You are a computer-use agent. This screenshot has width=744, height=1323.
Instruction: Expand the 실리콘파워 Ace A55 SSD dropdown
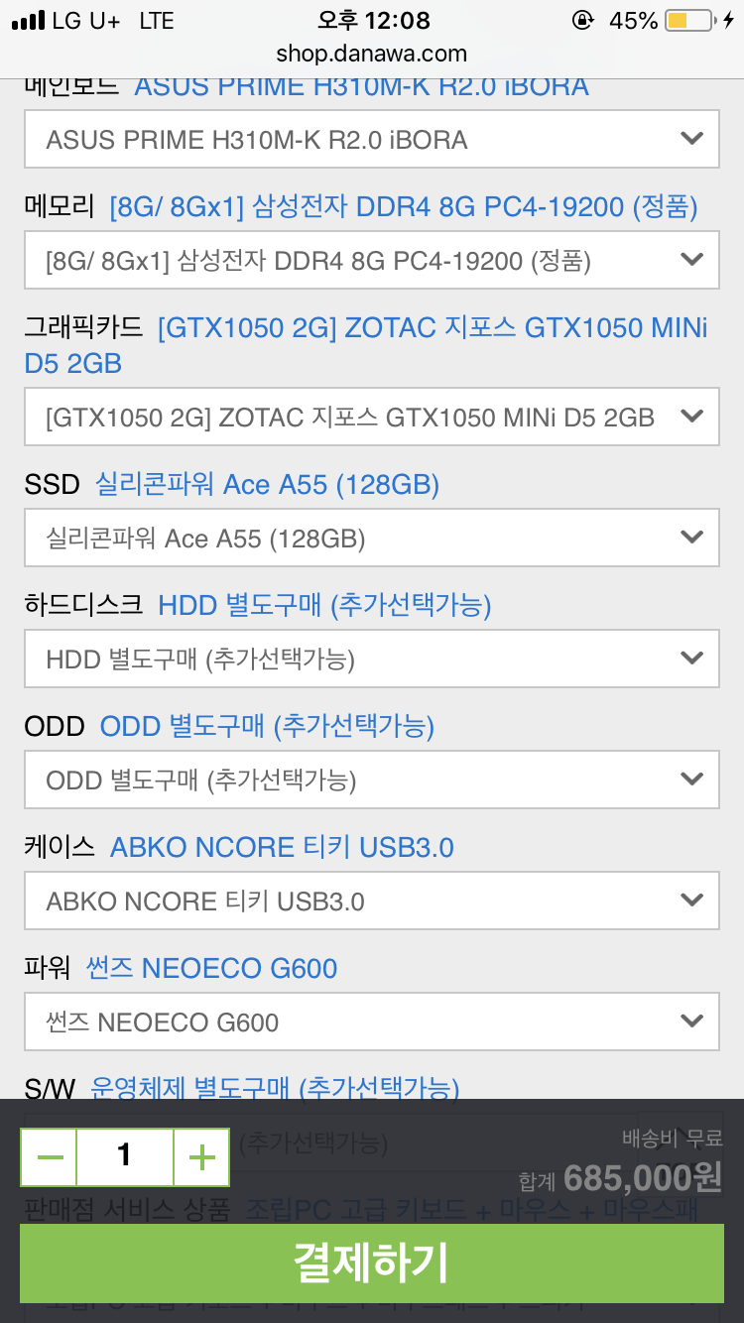click(x=372, y=539)
